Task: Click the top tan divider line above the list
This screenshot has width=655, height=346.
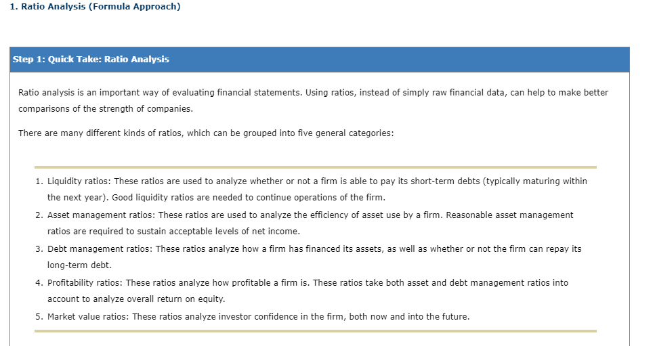Action: coord(315,167)
